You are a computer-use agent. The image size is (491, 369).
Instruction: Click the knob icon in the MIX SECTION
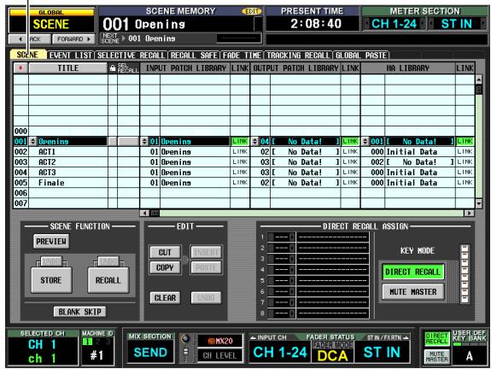click(x=185, y=339)
